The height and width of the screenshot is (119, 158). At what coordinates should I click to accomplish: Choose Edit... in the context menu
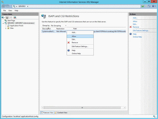(x=80, y=39)
